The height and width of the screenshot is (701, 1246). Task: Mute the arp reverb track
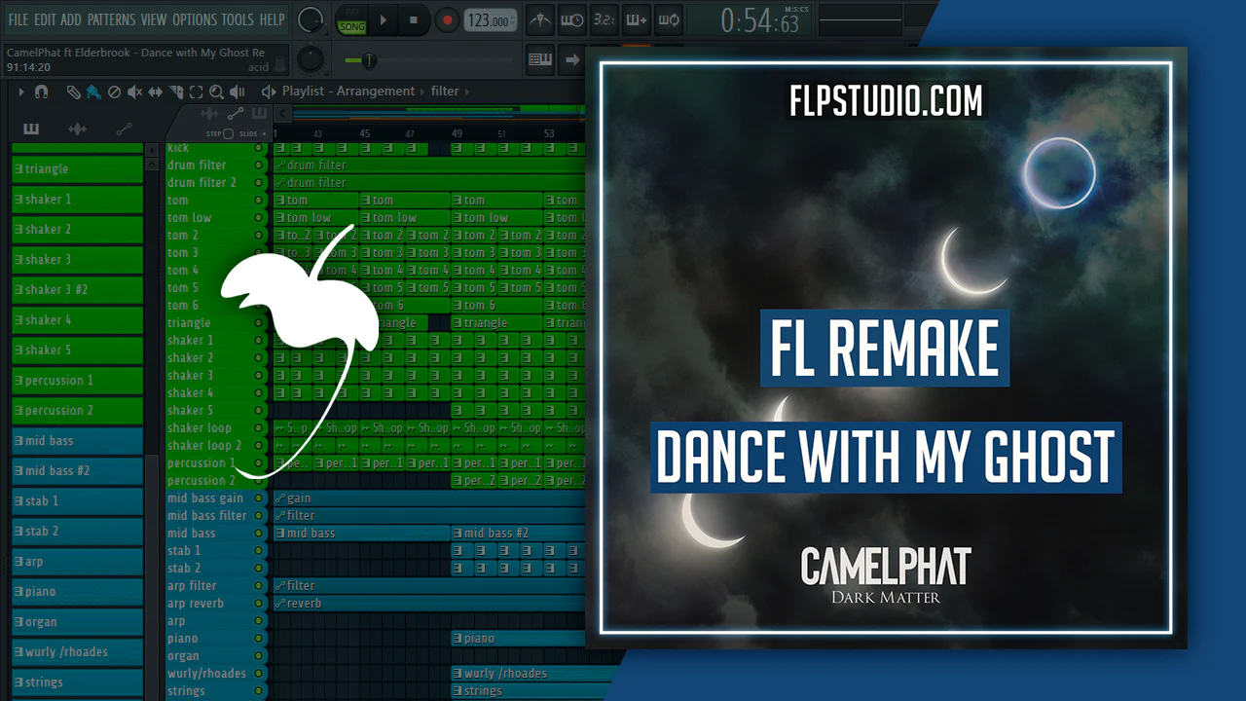point(258,603)
